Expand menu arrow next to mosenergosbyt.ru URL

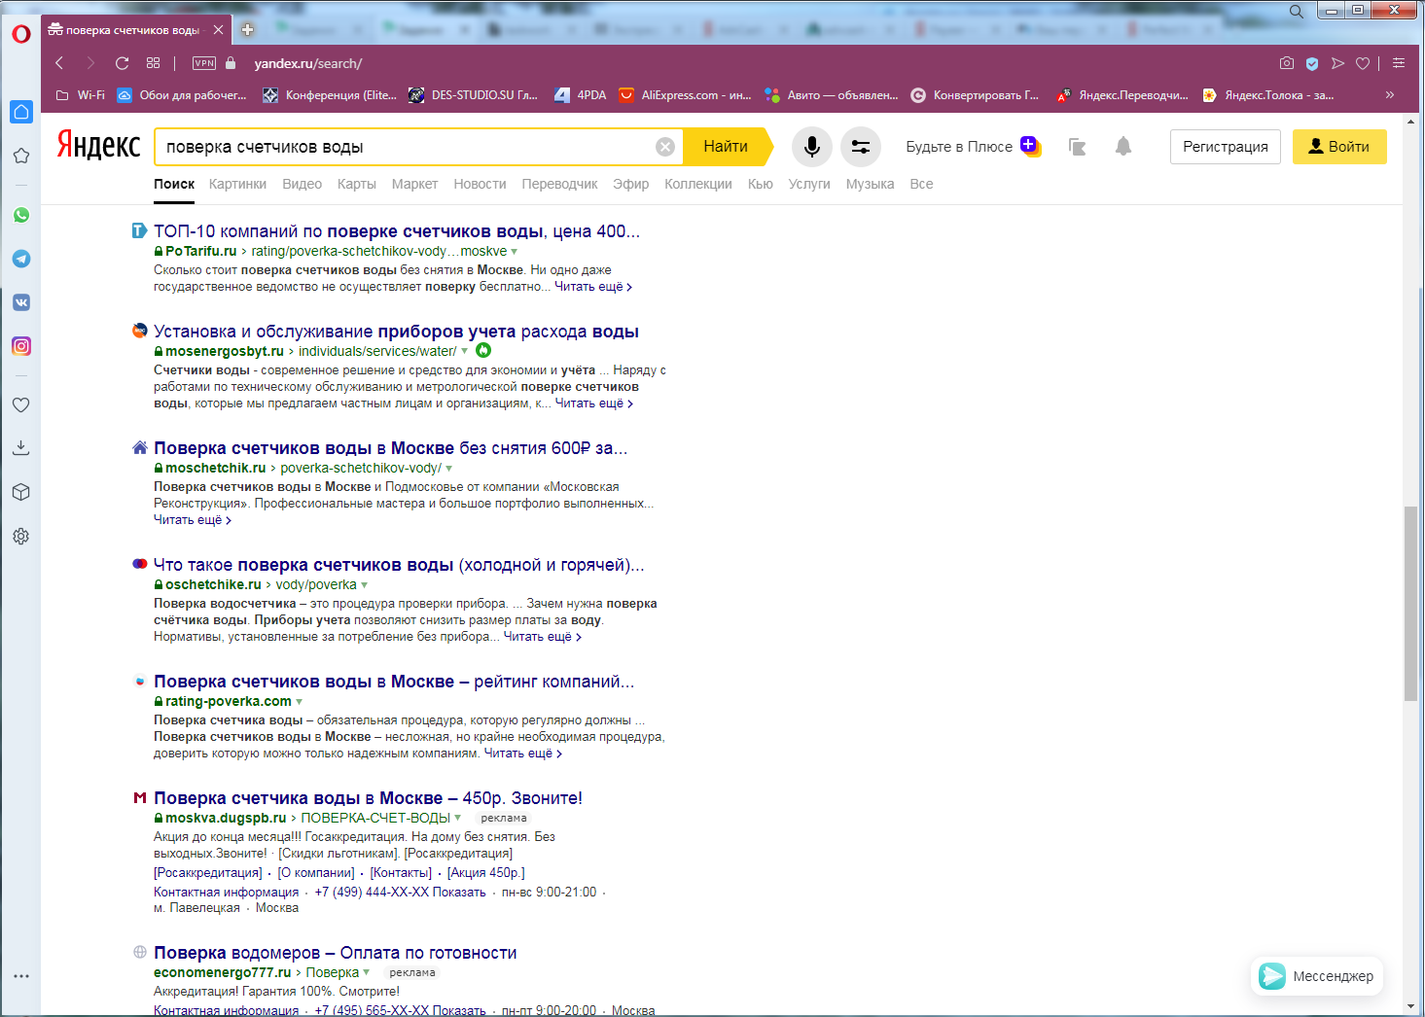[464, 351]
